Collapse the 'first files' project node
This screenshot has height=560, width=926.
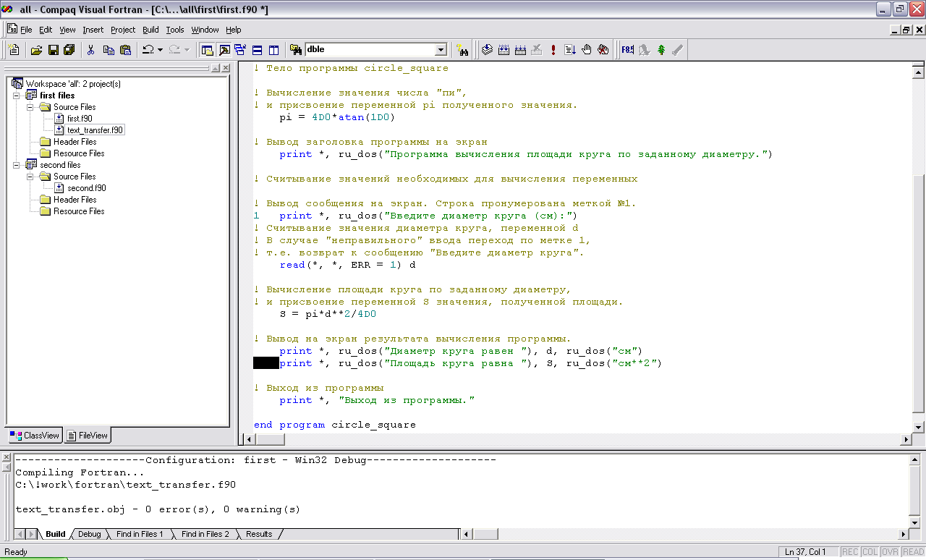(17, 96)
